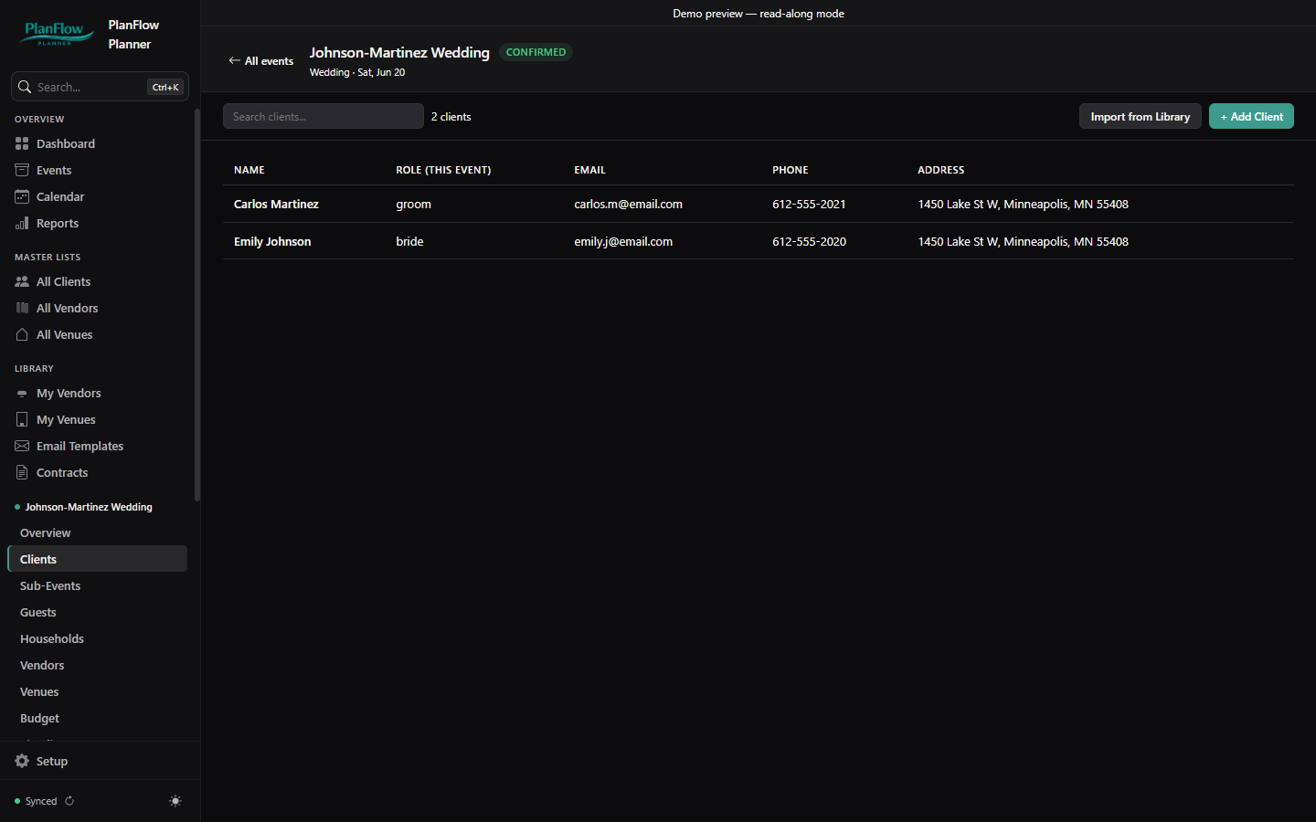Click the green Synced status dot

[x=17, y=801]
